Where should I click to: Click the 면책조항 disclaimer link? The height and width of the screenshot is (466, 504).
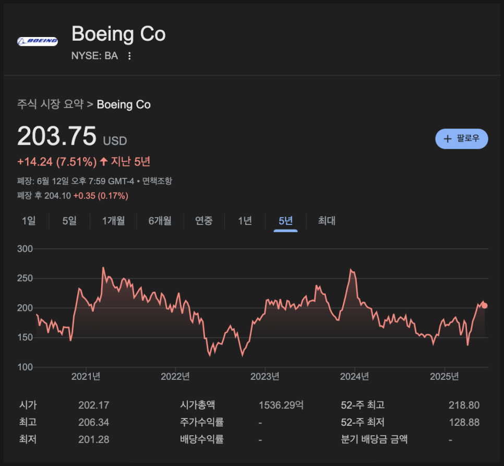(x=157, y=181)
